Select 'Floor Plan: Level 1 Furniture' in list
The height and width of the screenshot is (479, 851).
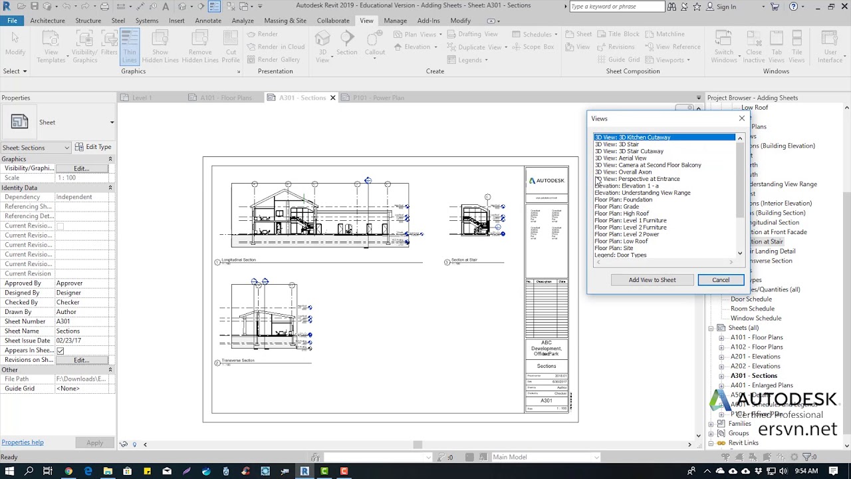pyautogui.click(x=630, y=220)
